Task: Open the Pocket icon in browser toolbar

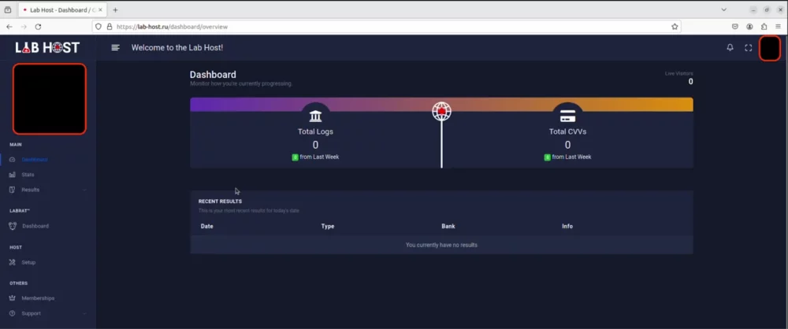Action: 734,27
